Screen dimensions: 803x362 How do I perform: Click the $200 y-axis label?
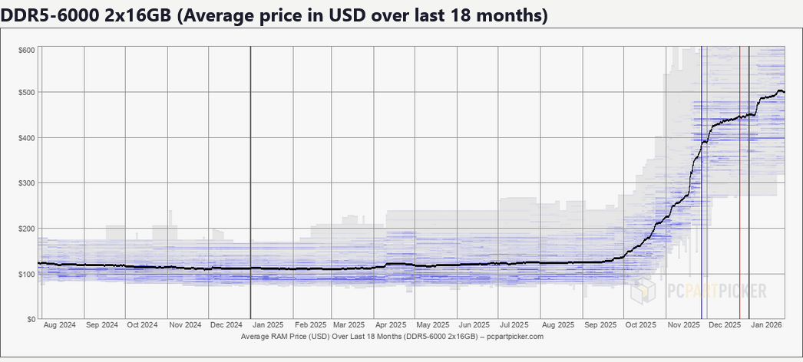click(x=26, y=229)
